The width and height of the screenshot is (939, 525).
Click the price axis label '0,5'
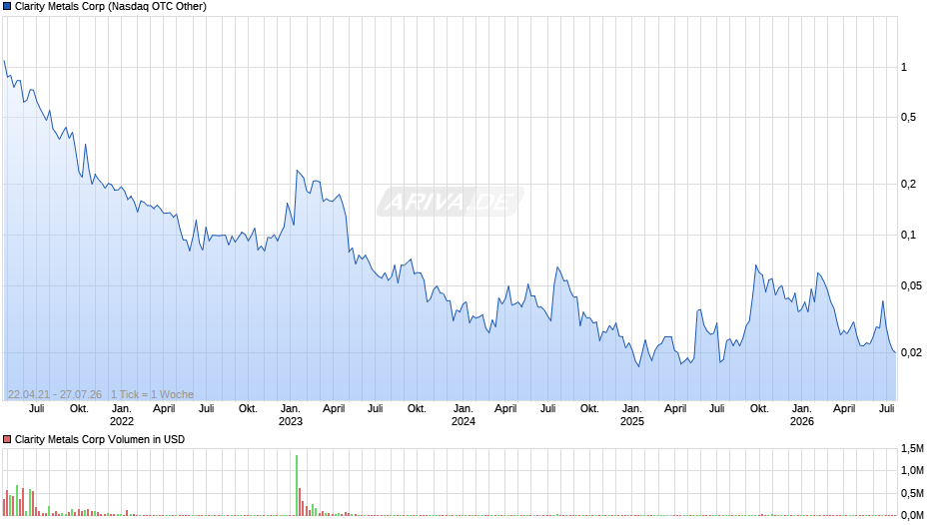[908, 118]
